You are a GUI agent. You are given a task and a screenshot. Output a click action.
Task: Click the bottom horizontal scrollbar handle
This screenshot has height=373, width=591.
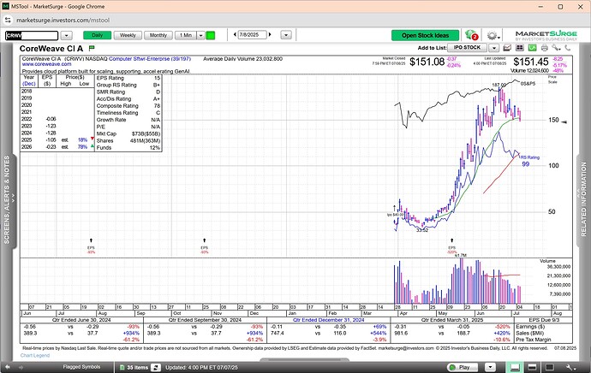coord(304,360)
